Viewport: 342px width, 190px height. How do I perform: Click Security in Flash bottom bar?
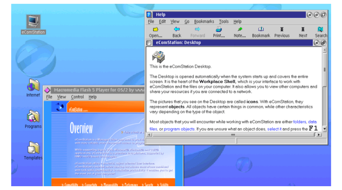point(147,185)
